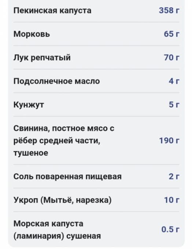Select the Кунжут ingredient
Image resolution: width=192 pixels, height=249 pixels.
[x=96, y=104]
